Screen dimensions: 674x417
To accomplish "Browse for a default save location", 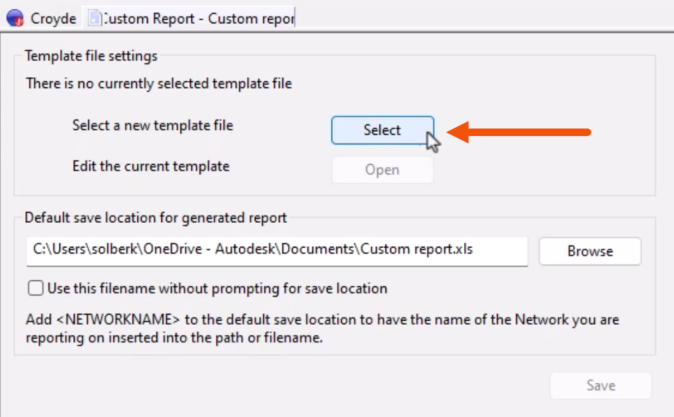I will [589, 251].
